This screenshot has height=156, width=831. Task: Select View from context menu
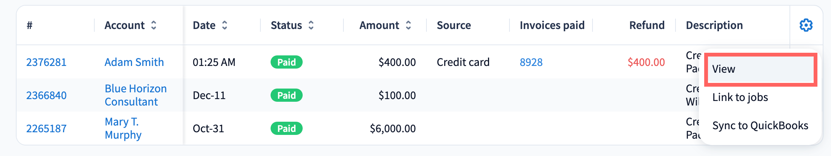pos(760,69)
